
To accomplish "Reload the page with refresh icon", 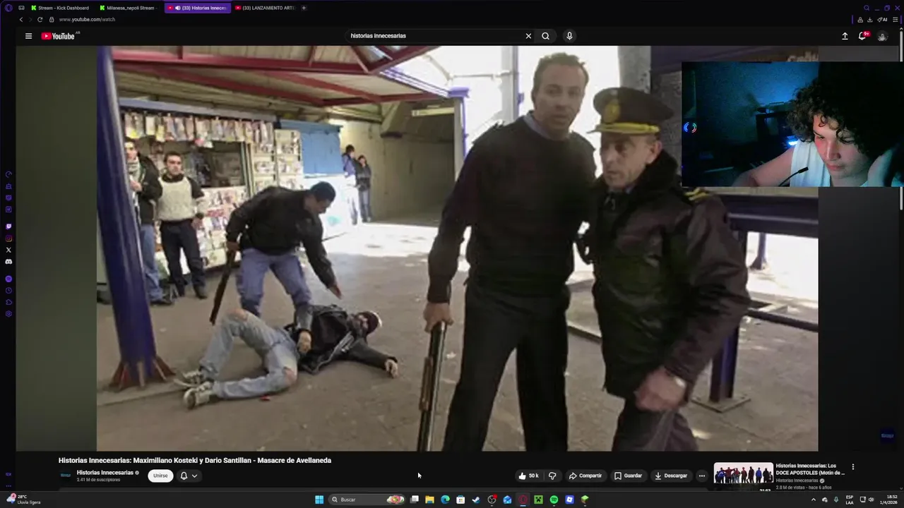I will point(40,20).
